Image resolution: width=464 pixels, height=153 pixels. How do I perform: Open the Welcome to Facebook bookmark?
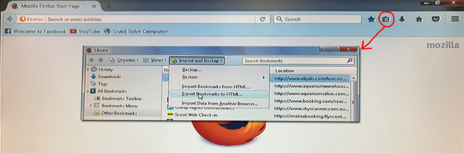(35, 31)
